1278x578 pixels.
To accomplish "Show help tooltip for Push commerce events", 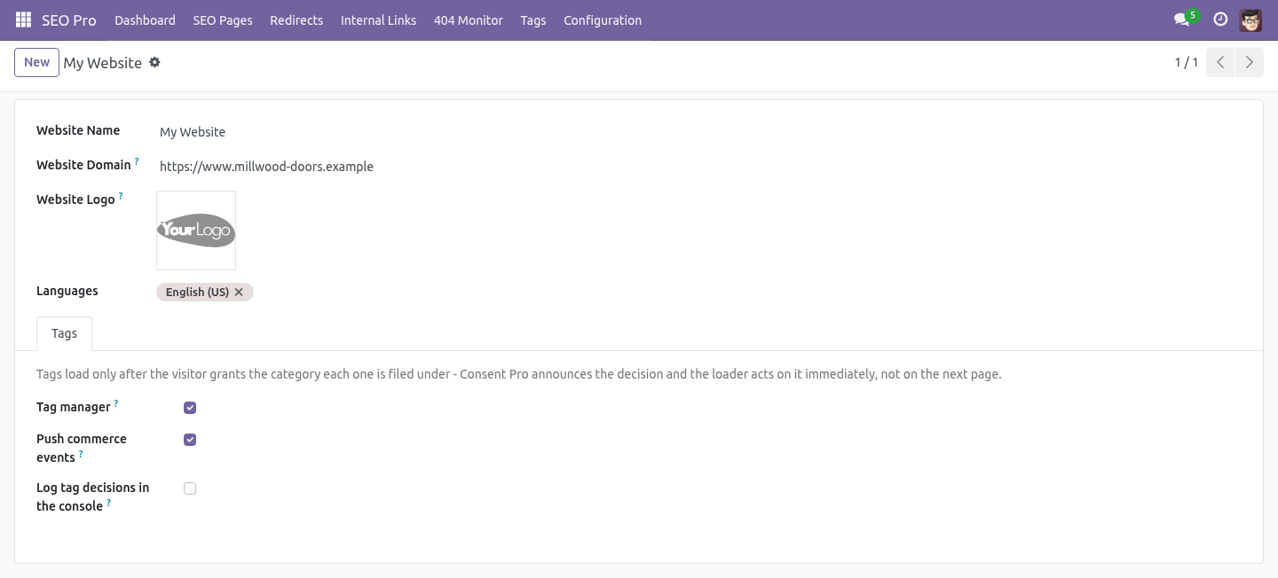I will pos(81,455).
